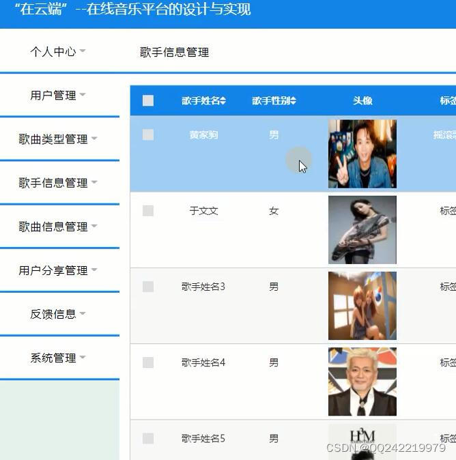The height and width of the screenshot is (460, 456).
Task: Expand the 歌曲信息管理 menu arrow
Action: tap(94, 226)
